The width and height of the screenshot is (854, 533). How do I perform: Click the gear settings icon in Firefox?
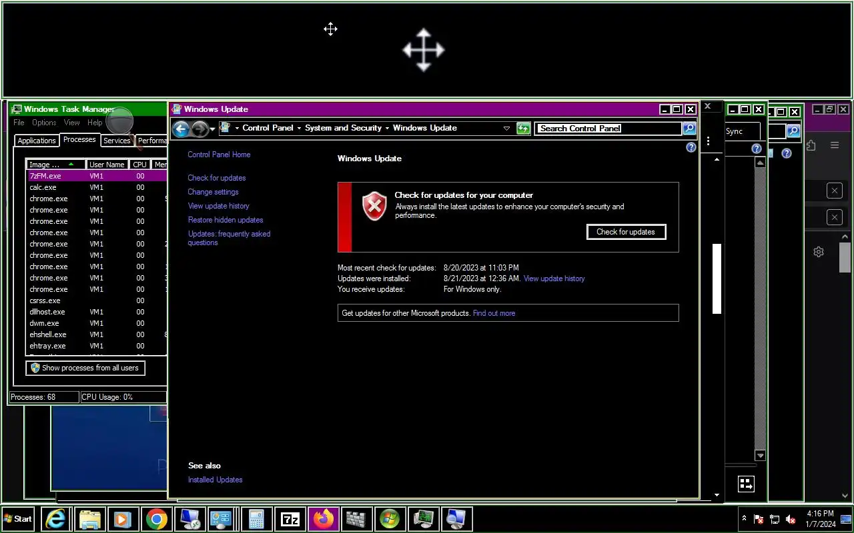[x=819, y=252]
